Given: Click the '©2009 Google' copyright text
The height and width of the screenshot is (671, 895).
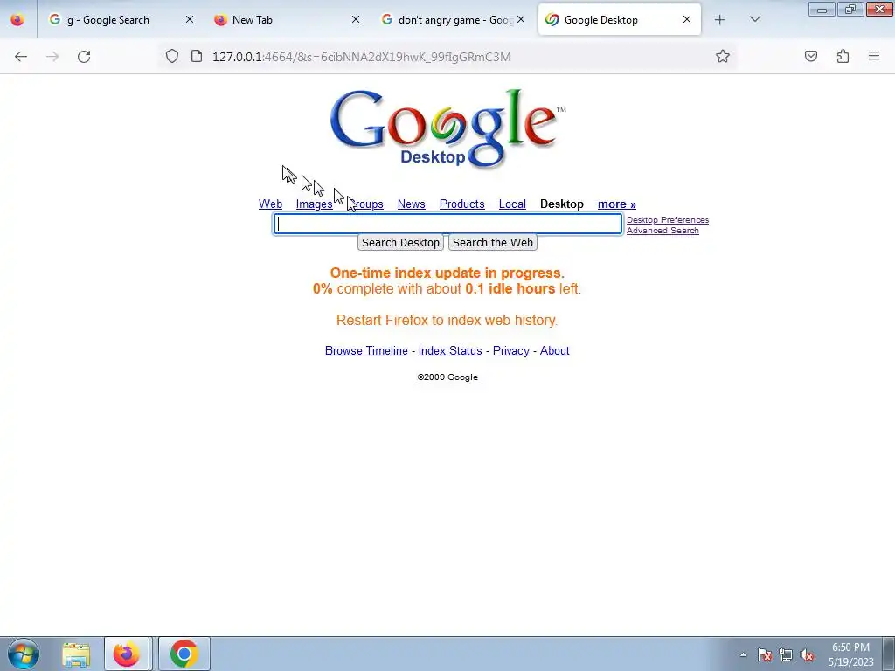Looking at the screenshot, I should click(447, 377).
